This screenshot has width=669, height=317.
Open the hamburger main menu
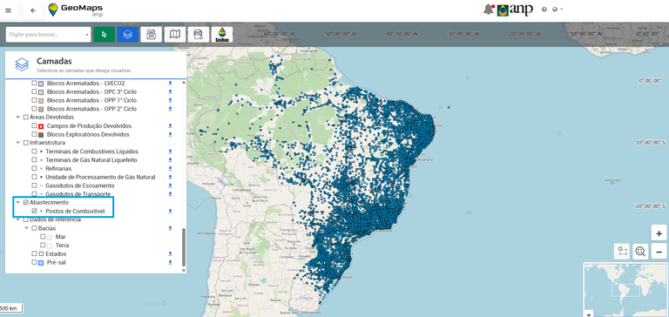click(9, 11)
